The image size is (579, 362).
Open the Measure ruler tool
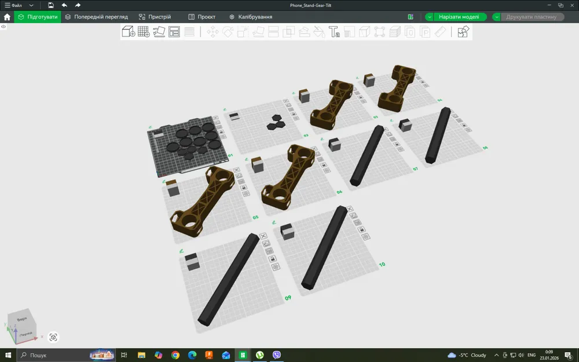coord(440,32)
